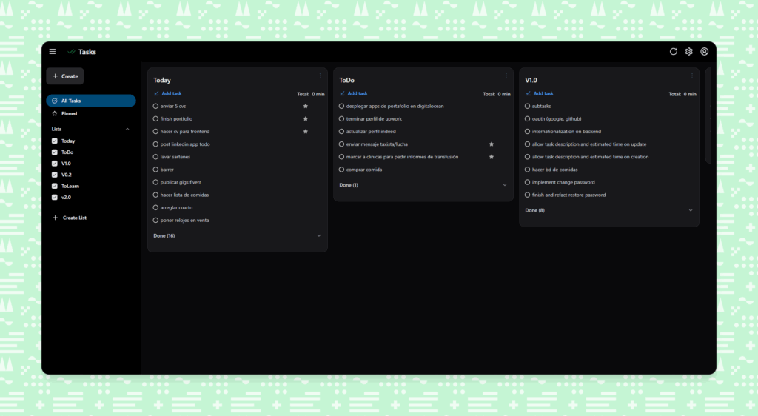Viewport: 758px width, 416px height.
Task: Open the Pinned tasks view
Action: tap(69, 114)
